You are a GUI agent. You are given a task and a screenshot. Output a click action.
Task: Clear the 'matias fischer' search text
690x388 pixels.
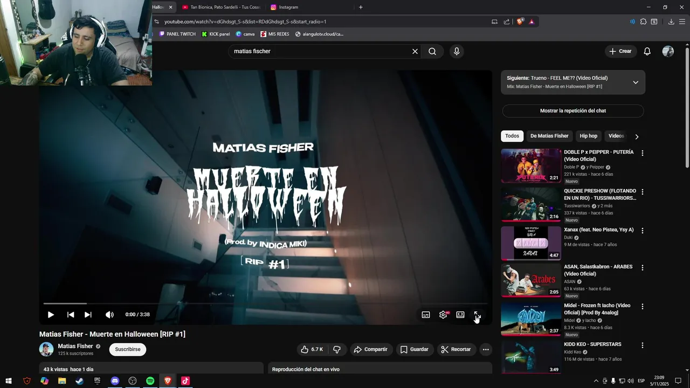[x=415, y=51]
